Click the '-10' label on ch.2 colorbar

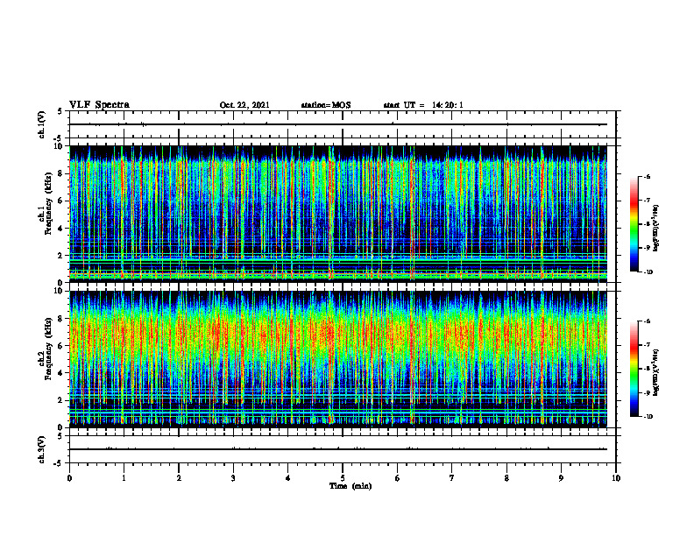coord(648,417)
